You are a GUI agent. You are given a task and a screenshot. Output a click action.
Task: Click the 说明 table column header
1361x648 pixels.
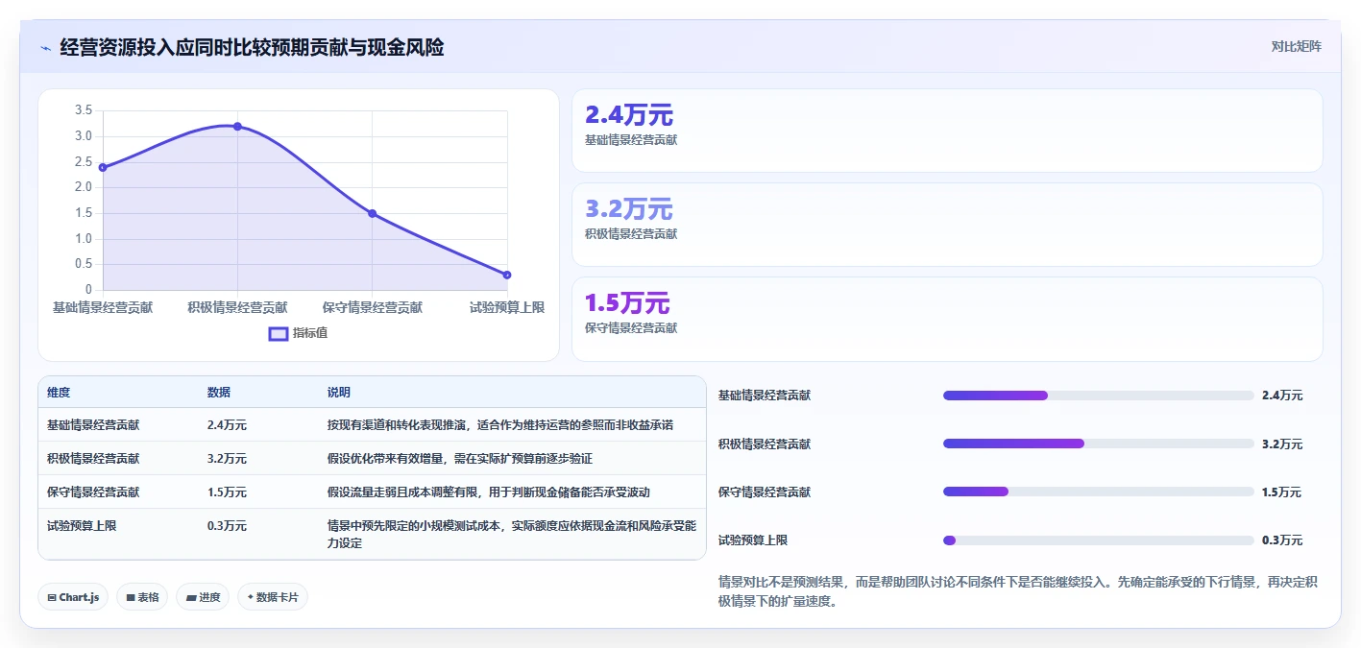click(x=339, y=393)
